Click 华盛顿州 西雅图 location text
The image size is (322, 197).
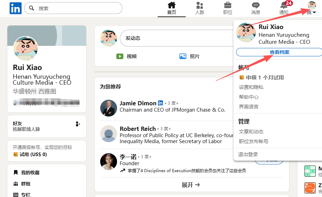click(34, 91)
